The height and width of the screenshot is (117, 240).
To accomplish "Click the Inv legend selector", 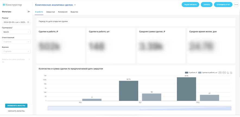I will tap(224, 73).
